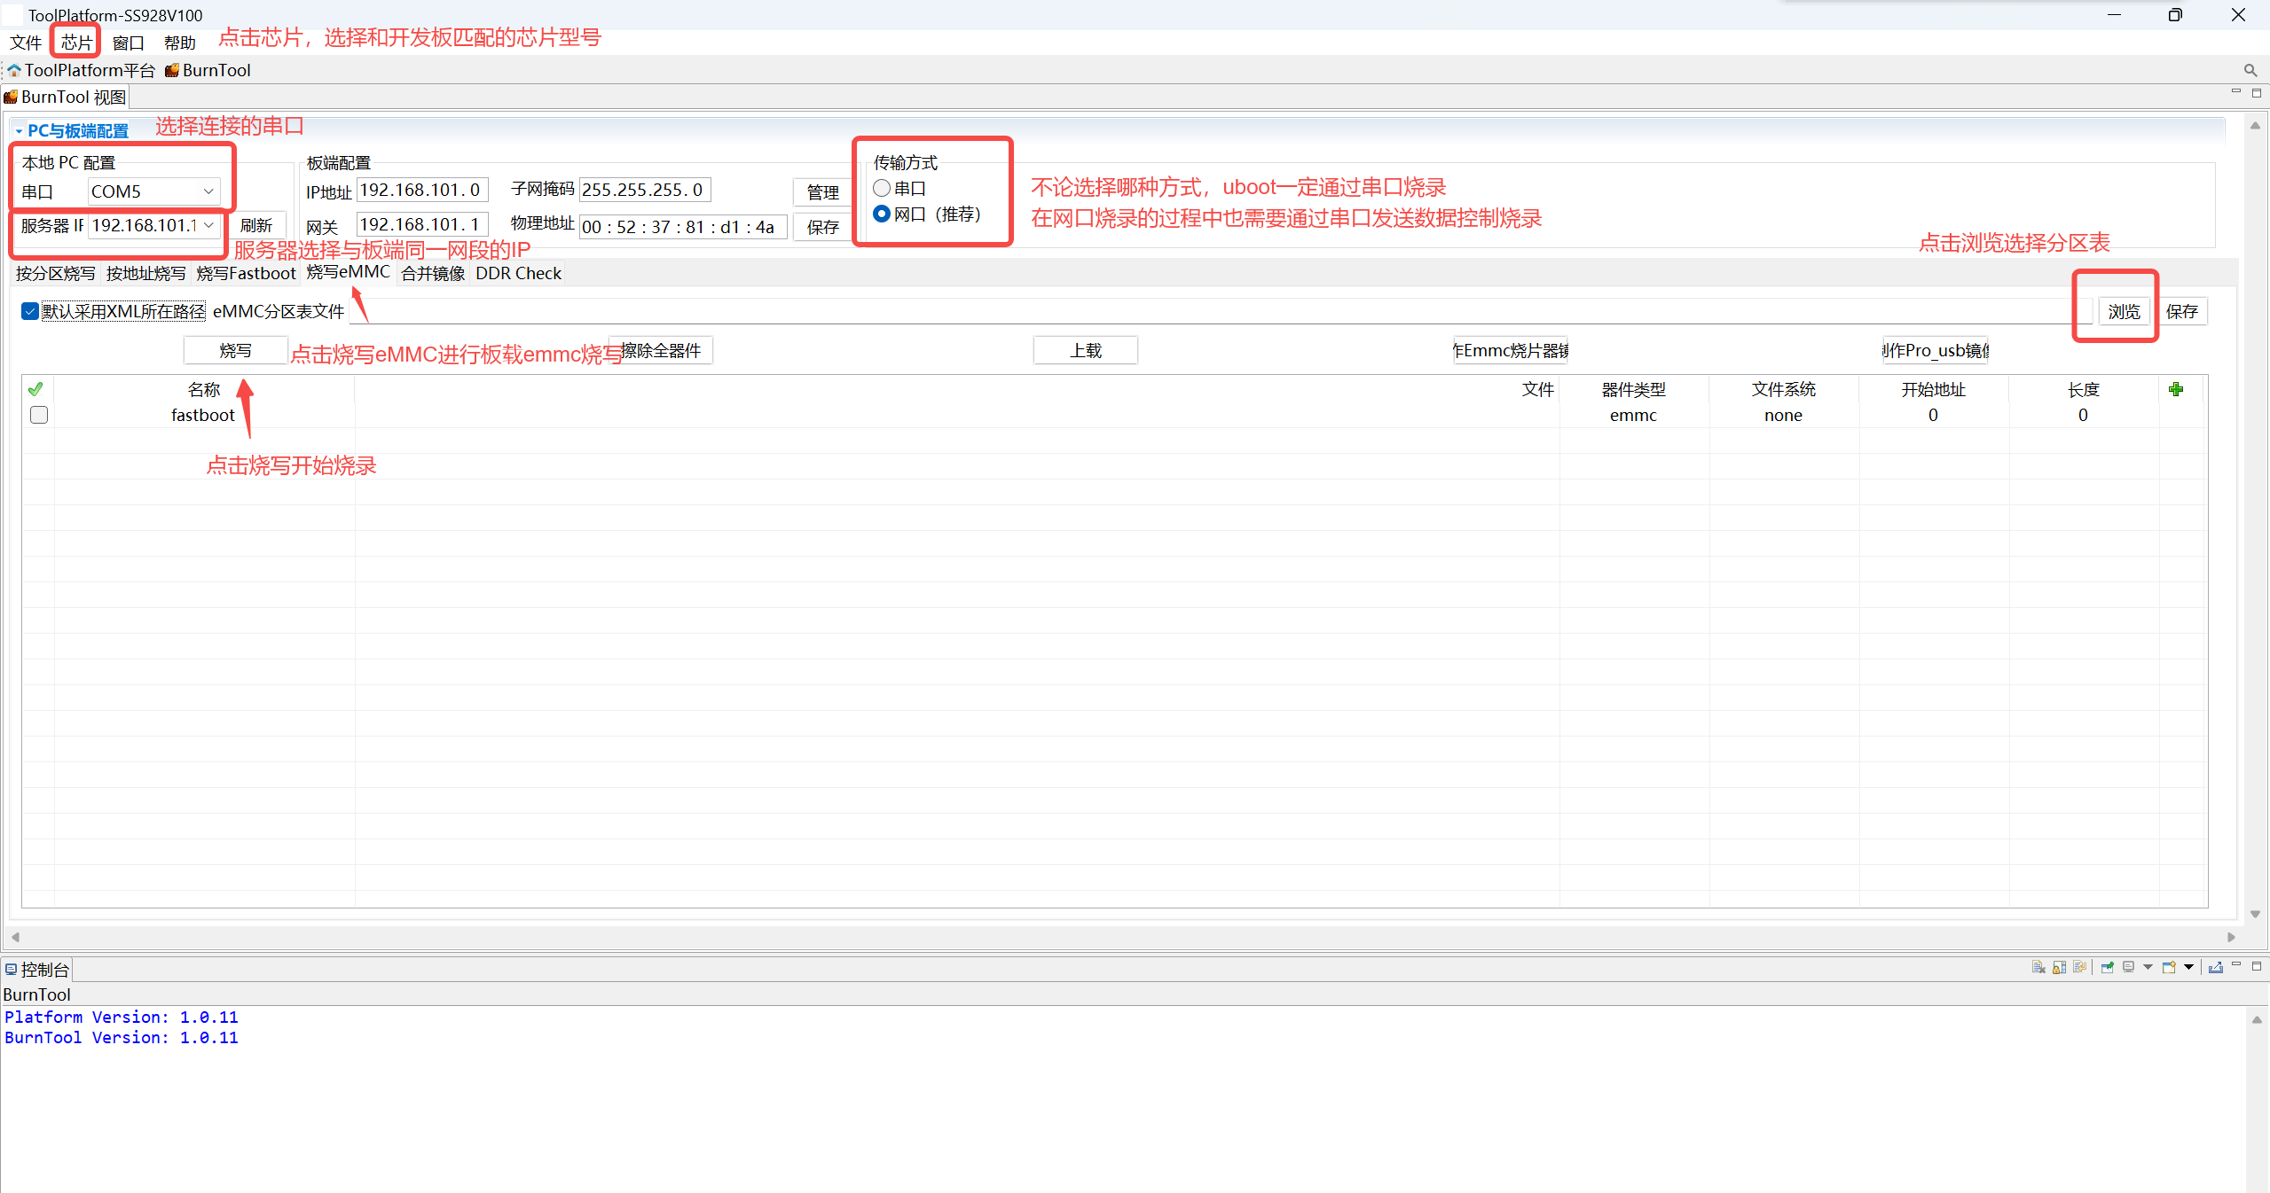Click the horizontal scrollbar right arrow
2270x1193 pixels.
tap(2231, 937)
